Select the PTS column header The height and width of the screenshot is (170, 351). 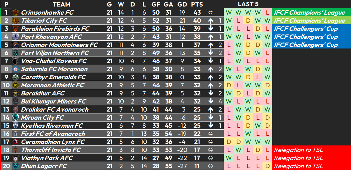[197, 4]
